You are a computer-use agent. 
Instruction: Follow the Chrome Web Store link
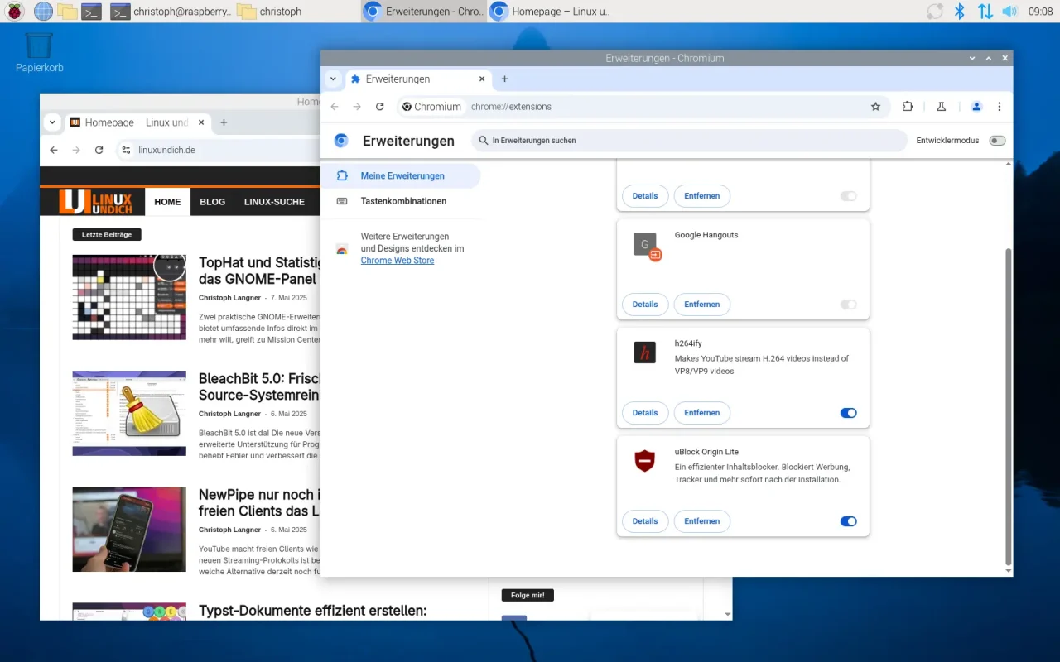click(397, 261)
